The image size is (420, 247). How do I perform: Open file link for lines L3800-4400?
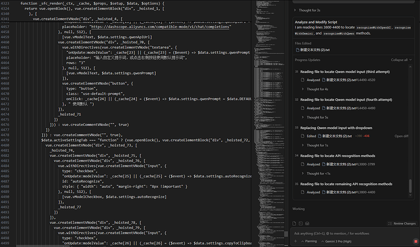(349, 192)
